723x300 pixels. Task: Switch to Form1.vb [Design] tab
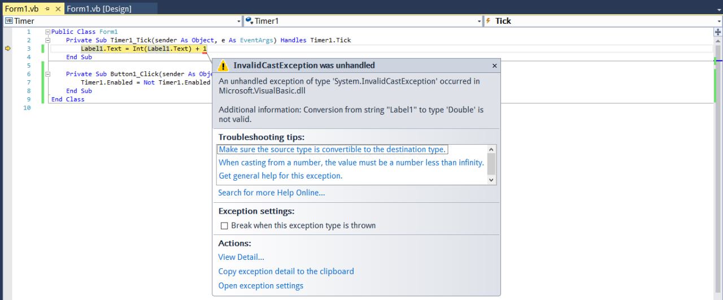click(x=99, y=9)
